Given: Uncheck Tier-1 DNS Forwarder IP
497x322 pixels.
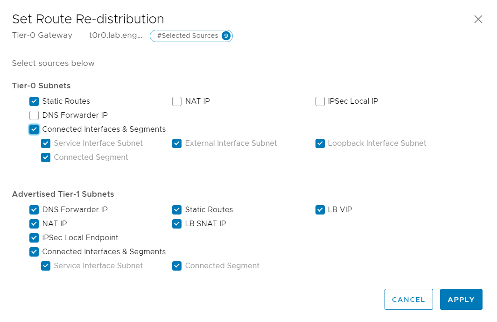Looking at the screenshot, I should tap(34, 210).
